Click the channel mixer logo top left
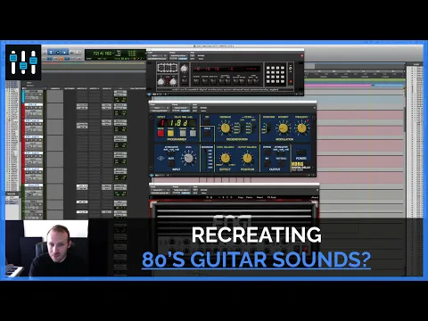428x321 pixels. click(23, 62)
